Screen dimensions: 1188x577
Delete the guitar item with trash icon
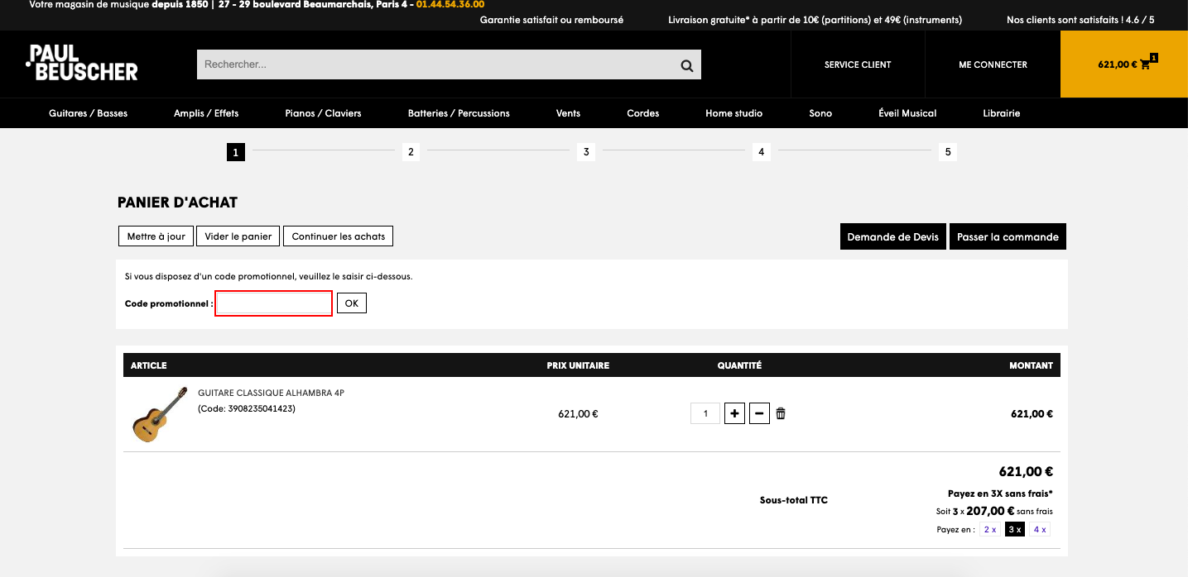pyautogui.click(x=781, y=413)
